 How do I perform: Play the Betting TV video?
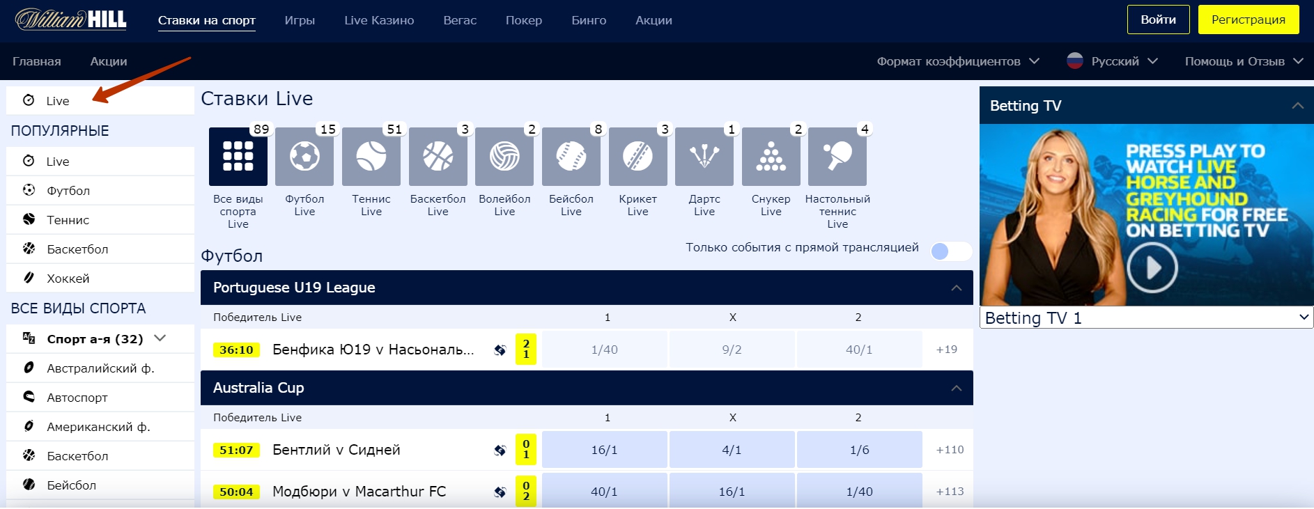(1152, 267)
